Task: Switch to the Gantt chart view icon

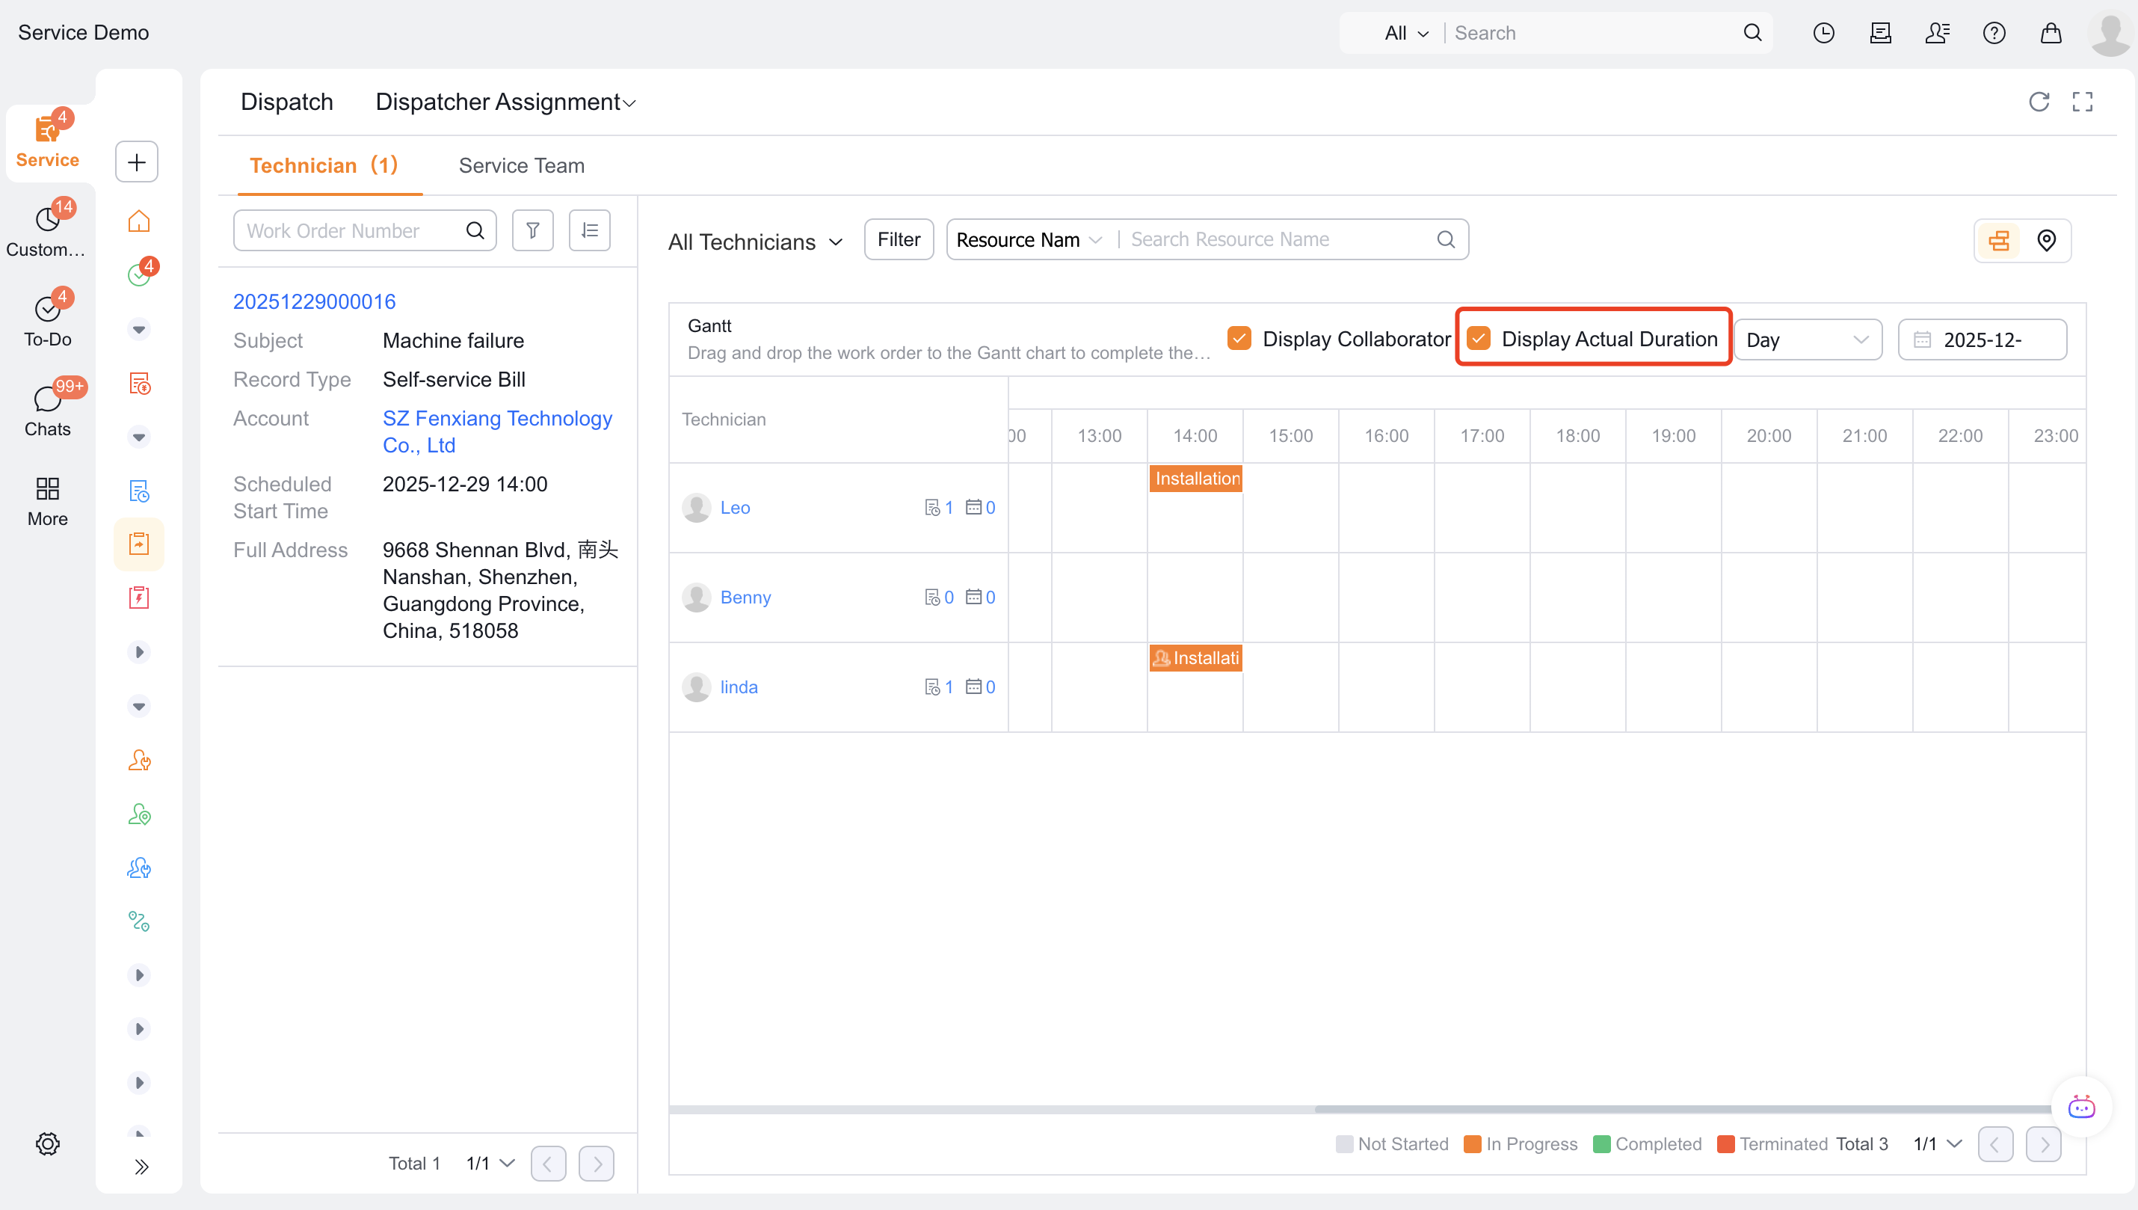Action: [x=1999, y=240]
